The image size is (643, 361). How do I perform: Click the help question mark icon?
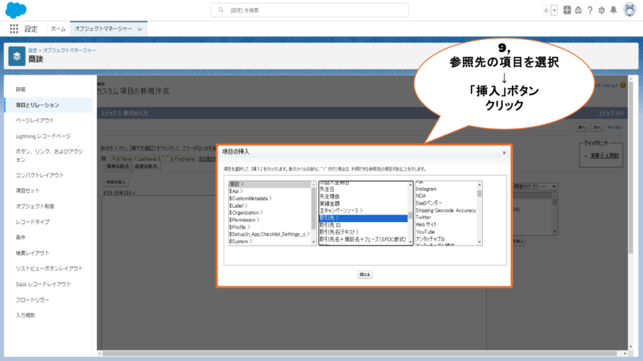coord(589,10)
